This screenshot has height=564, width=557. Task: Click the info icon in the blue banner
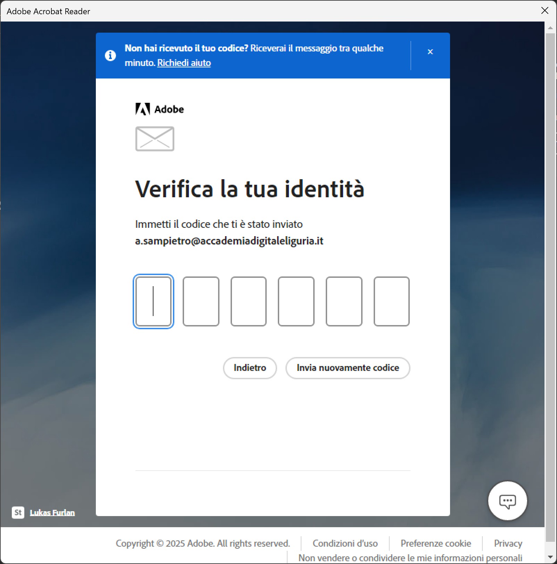[110, 56]
